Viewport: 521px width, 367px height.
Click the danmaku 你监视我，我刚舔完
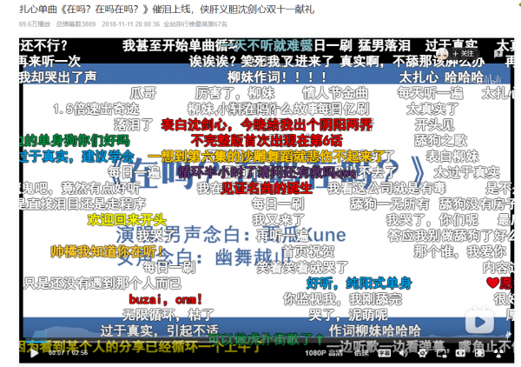342,299
